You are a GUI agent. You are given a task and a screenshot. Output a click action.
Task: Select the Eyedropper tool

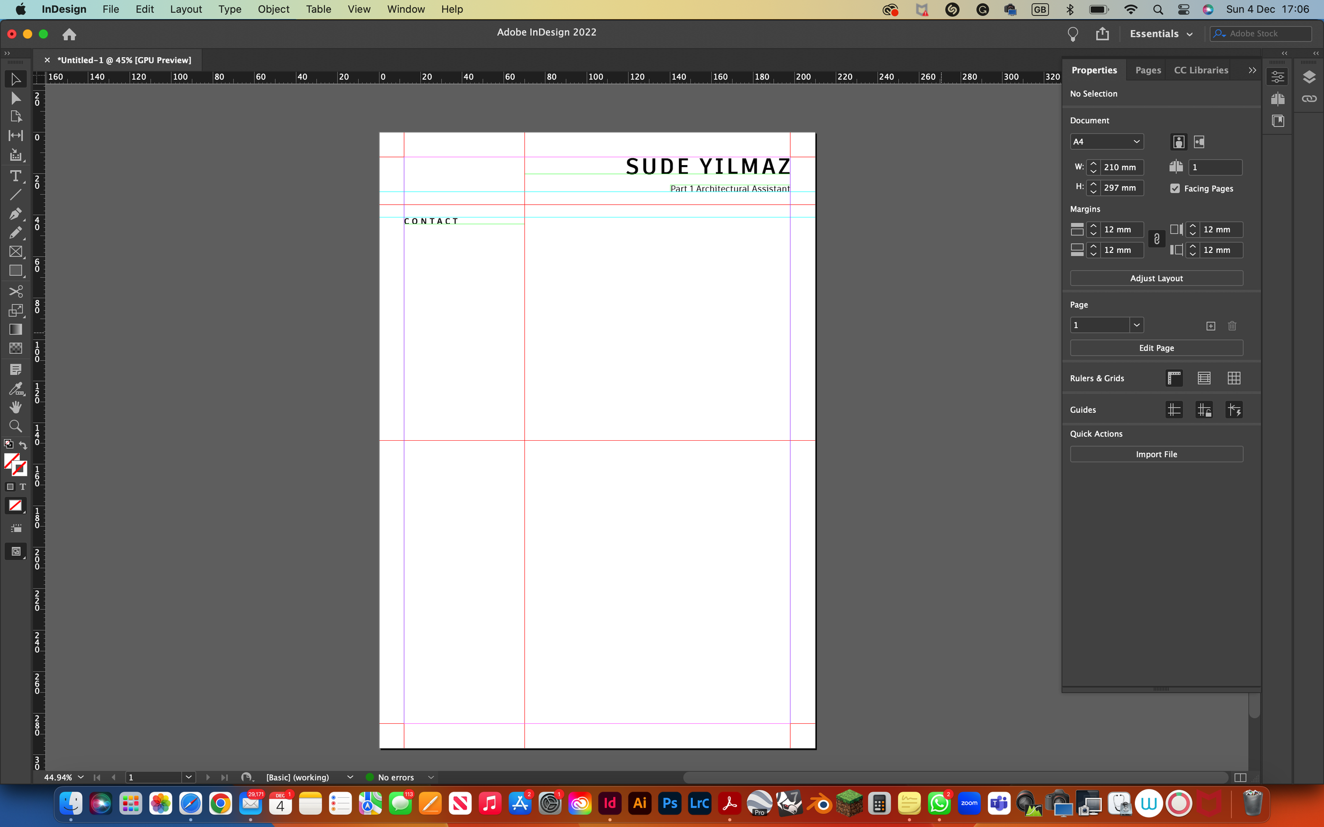15,389
